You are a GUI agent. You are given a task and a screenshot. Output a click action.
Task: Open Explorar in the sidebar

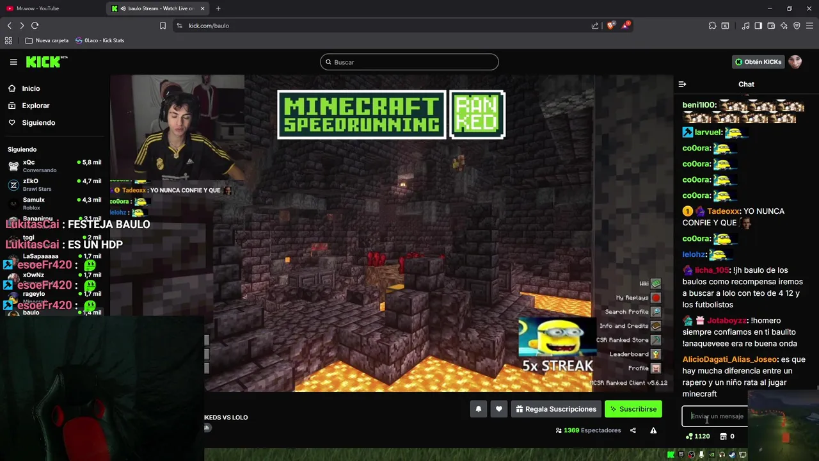pyautogui.click(x=35, y=106)
